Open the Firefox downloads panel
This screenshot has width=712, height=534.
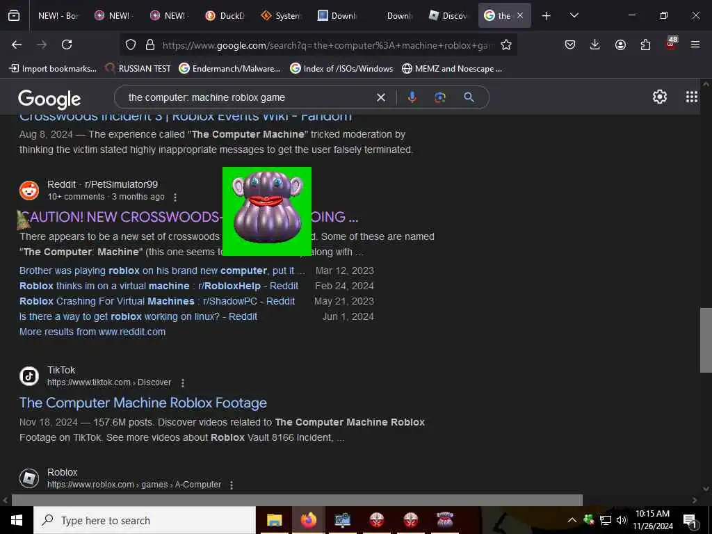(x=595, y=44)
